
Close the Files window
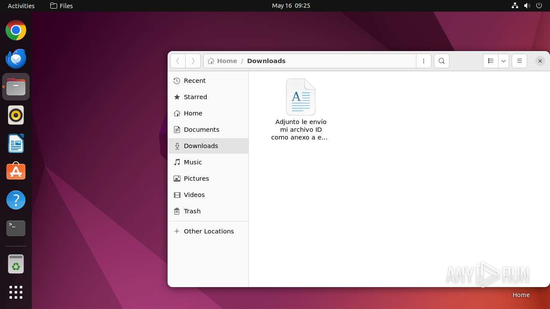coord(540,61)
